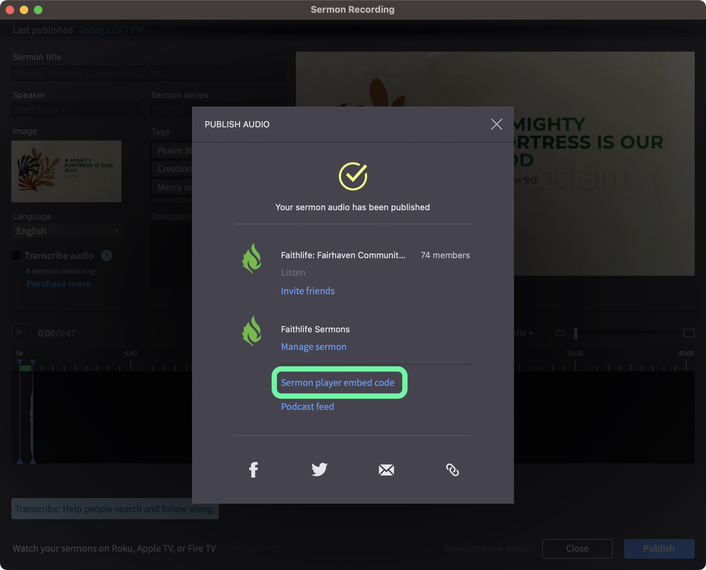Open the Language dropdown
This screenshot has width=706, height=570.
tap(67, 231)
